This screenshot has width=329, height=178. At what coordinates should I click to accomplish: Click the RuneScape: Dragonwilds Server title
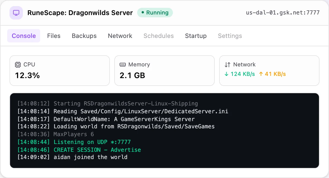pos(80,13)
